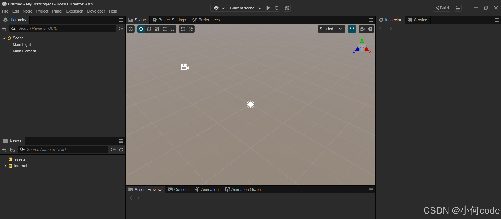Go back in Inspector history
This screenshot has height=219, width=501.
coord(381,28)
